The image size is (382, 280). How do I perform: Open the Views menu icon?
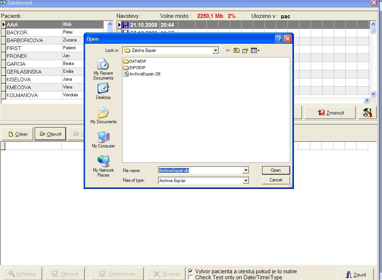click(x=255, y=50)
